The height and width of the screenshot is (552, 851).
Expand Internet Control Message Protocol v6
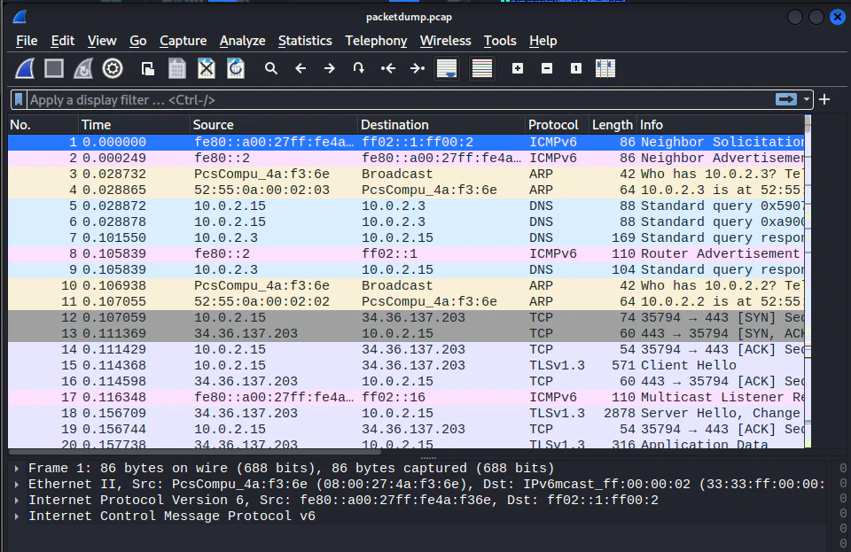(17, 517)
